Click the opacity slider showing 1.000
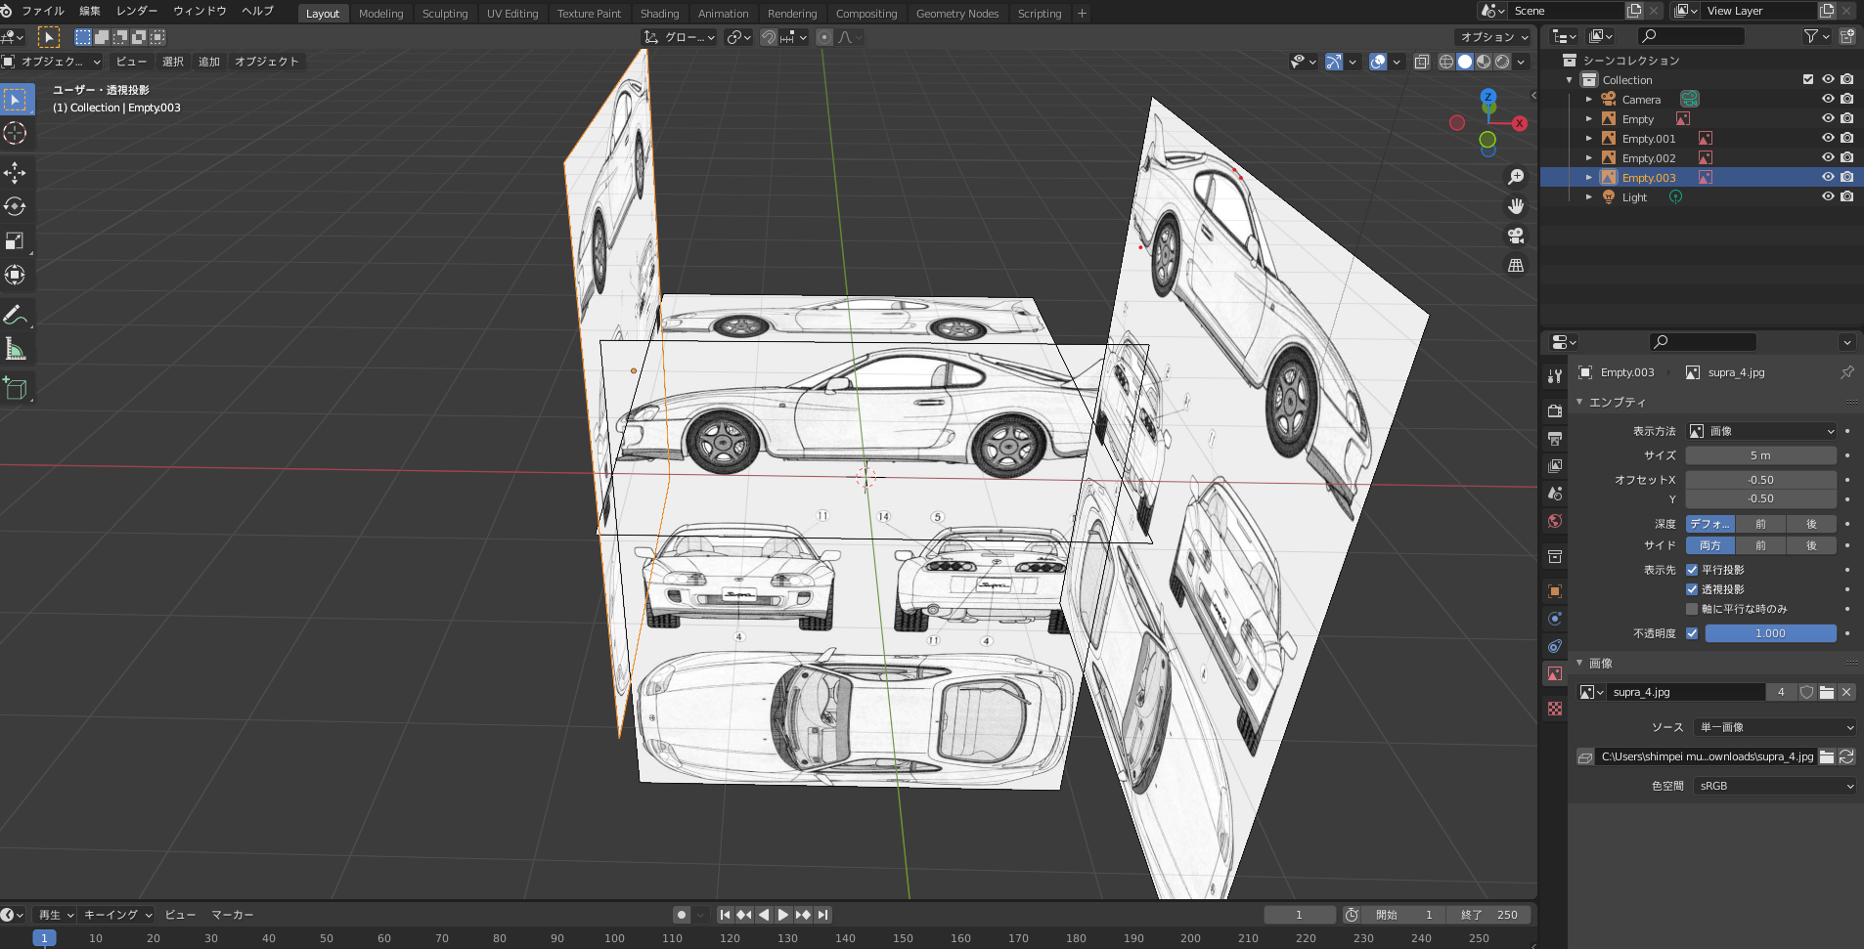 point(1770,633)
